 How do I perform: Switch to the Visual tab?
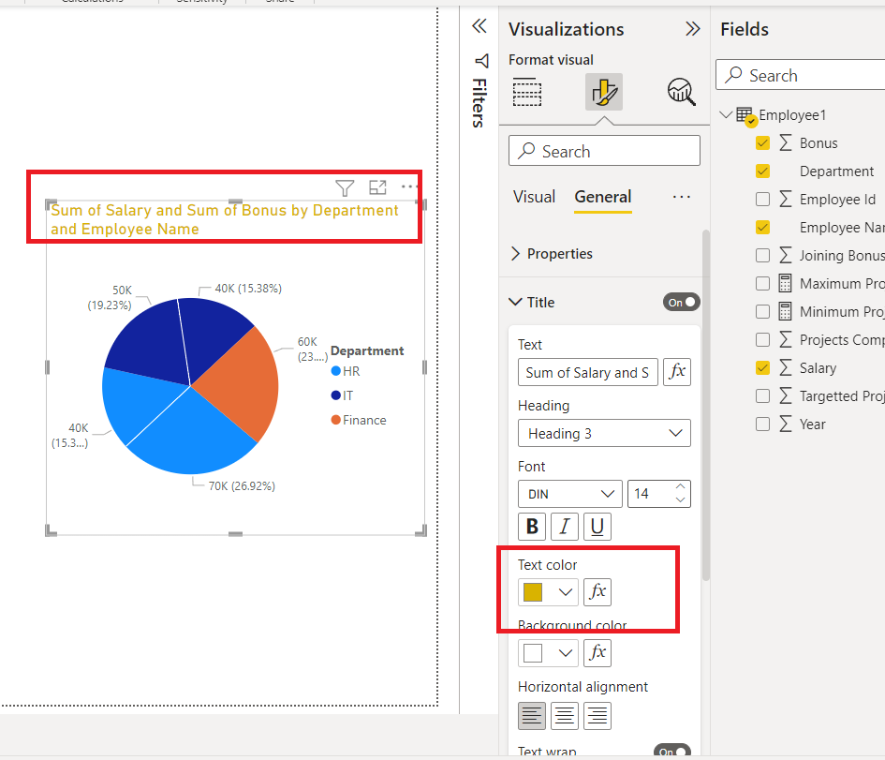coord(534,197)
